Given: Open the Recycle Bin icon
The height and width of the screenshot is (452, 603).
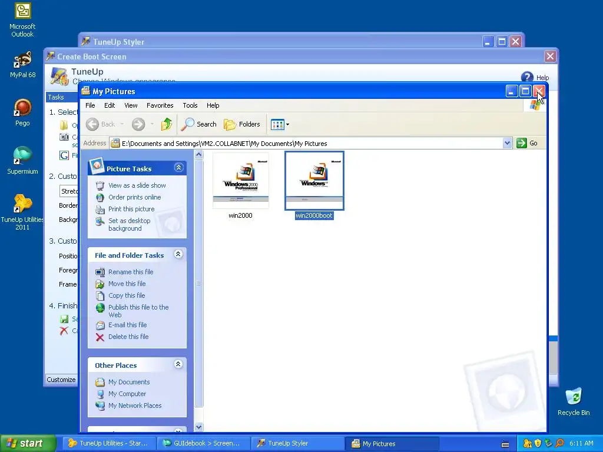Looking at the screenshot, I should coord(574,401).
